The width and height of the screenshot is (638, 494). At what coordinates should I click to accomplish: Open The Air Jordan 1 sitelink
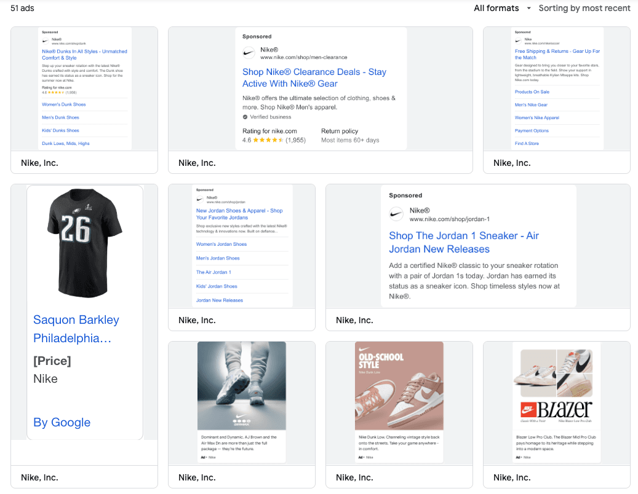(x=213, y=272)
